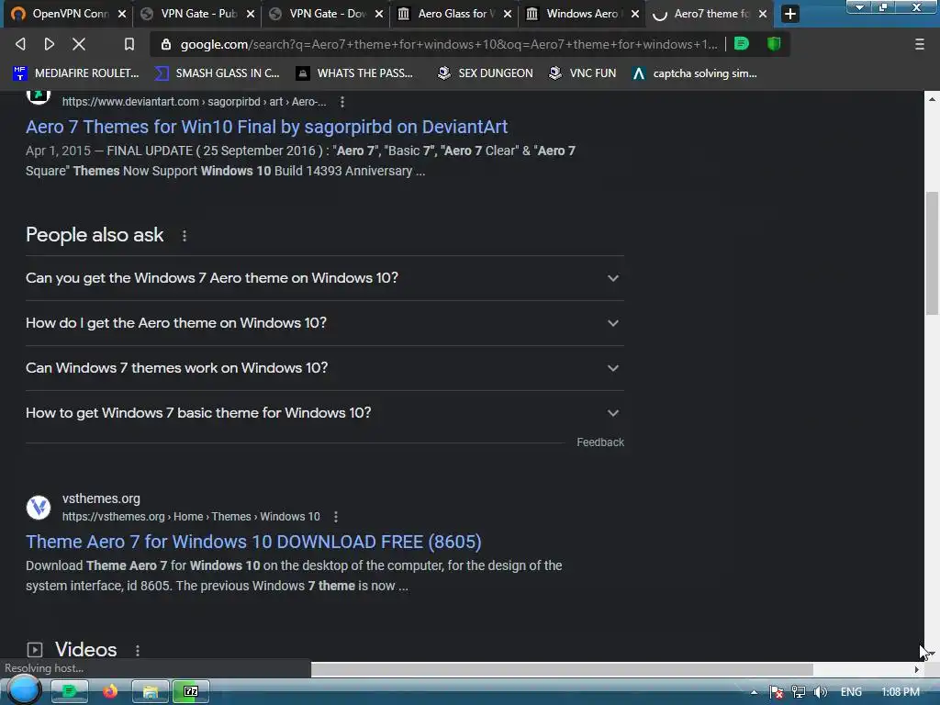Open the volume speaker tray icon
Image resolution: width=940 pixels, height=705 pixels.
tap(820, 692)
